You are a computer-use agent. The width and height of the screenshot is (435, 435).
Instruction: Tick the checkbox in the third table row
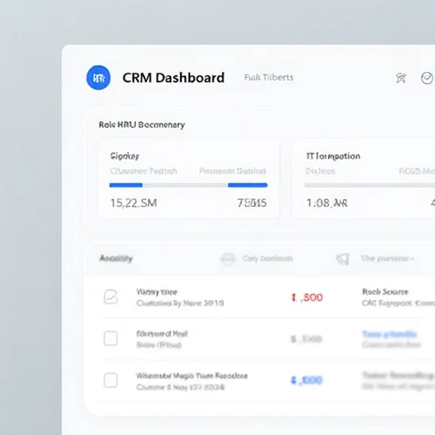111,381
